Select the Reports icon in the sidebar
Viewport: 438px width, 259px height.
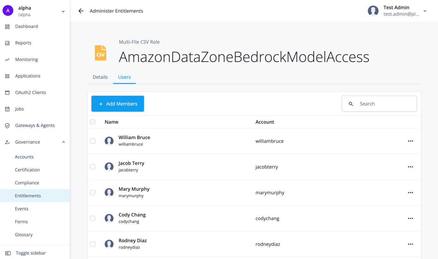(7, 43)
